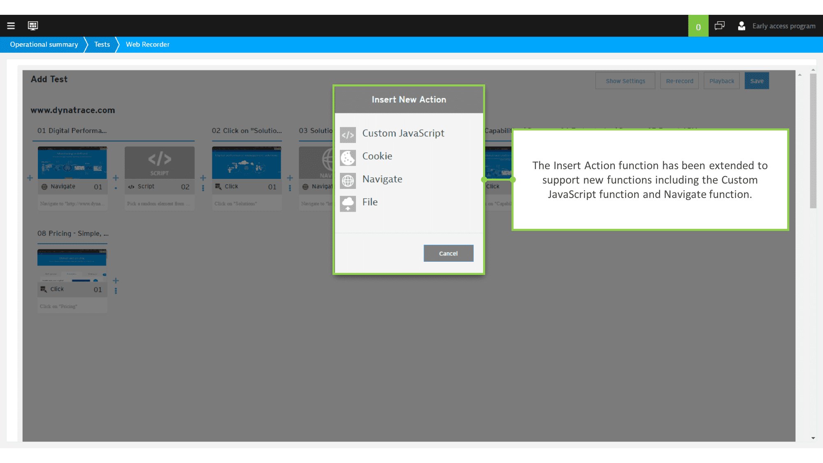Click '02 Click on "Solutio...' group title
The image size is (823, 463).
point(247,131)
